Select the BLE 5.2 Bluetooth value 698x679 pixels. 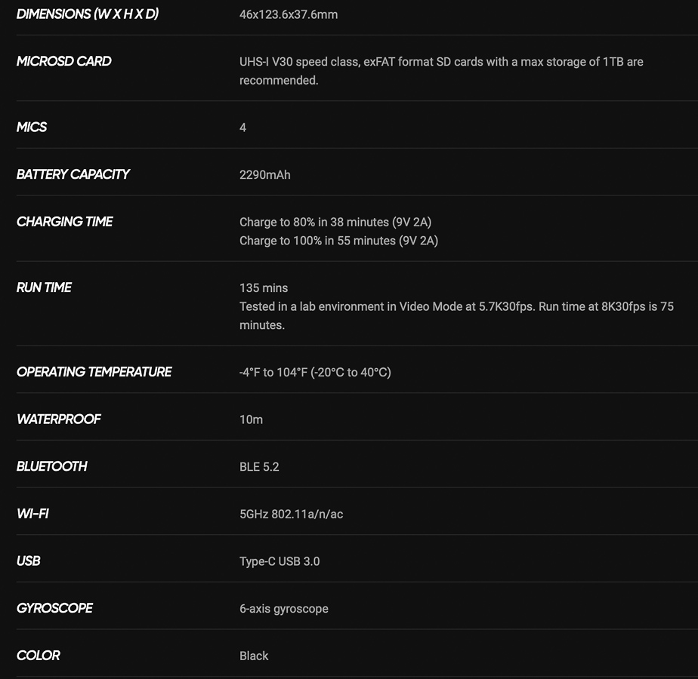tap(259, 467)
